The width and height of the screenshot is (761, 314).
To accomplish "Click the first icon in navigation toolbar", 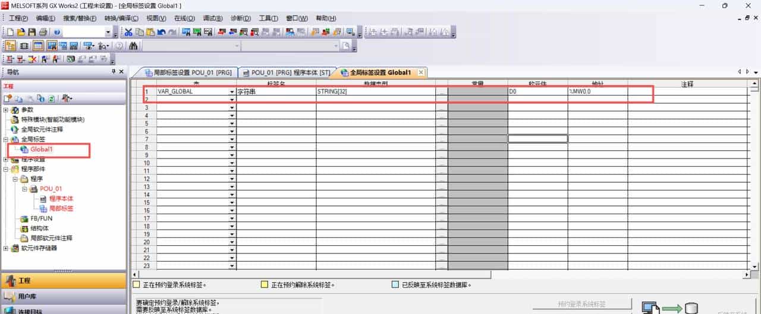I will (x=8, y=98).
